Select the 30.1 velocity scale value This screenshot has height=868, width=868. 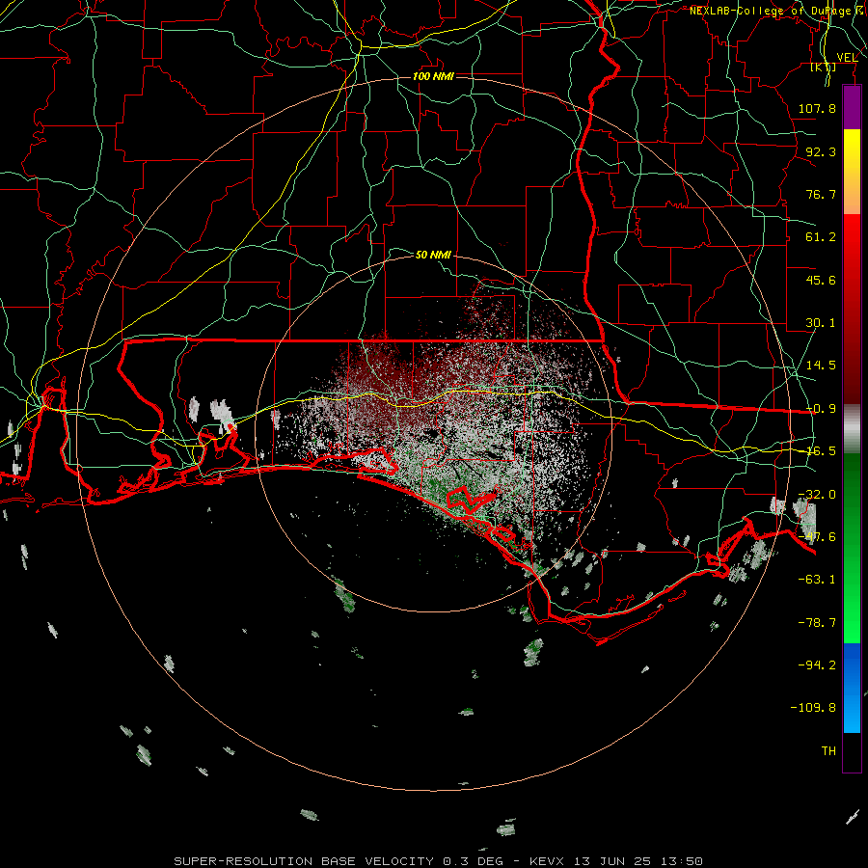pos(821,323)
